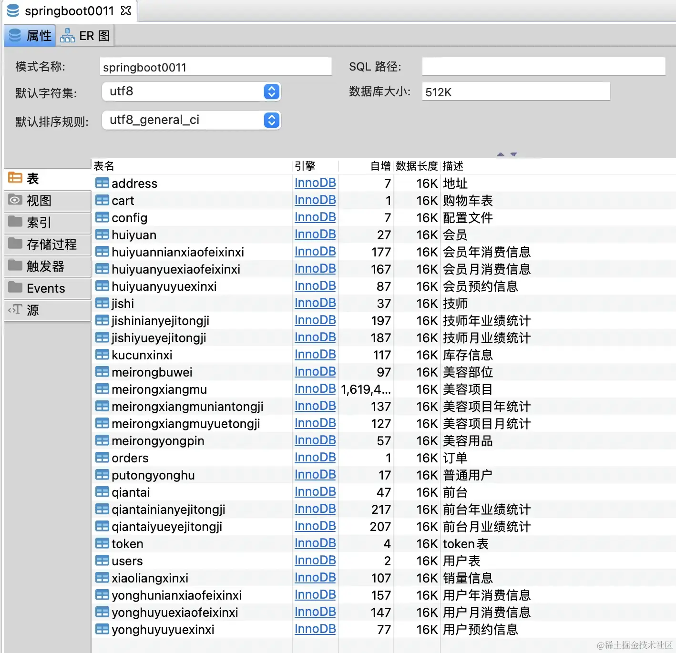This screenshot has height=653, width=676.
Task: Click the InnoDB link for token
Action: click(315, 543)
